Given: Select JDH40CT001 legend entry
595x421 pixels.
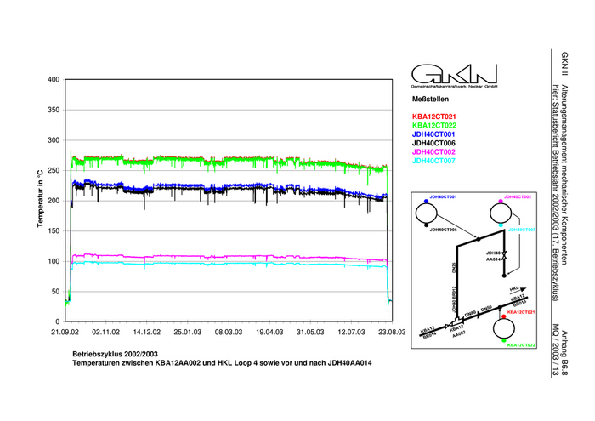Looking at the screenshot, I should 434,134.
